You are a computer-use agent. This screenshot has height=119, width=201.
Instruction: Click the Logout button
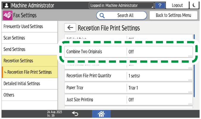coord(177,5)
